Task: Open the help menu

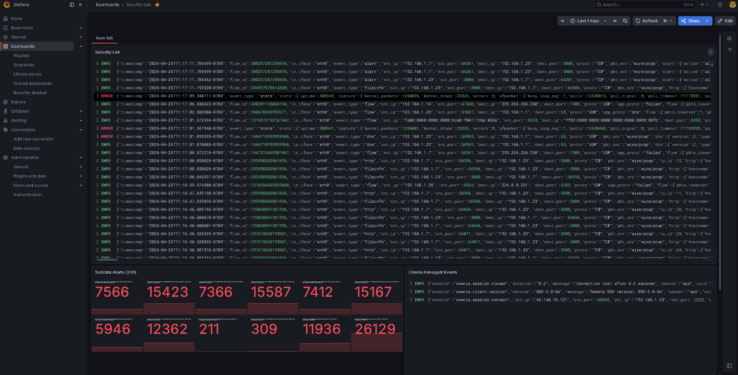Action: click(x=720, y=5)
